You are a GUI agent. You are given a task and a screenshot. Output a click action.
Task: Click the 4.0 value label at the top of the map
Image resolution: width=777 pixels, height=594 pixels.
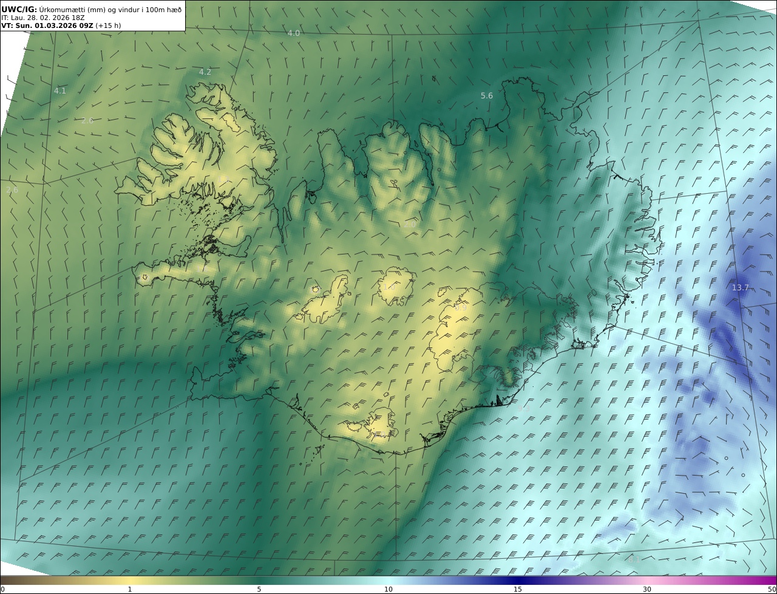[294, 33]
